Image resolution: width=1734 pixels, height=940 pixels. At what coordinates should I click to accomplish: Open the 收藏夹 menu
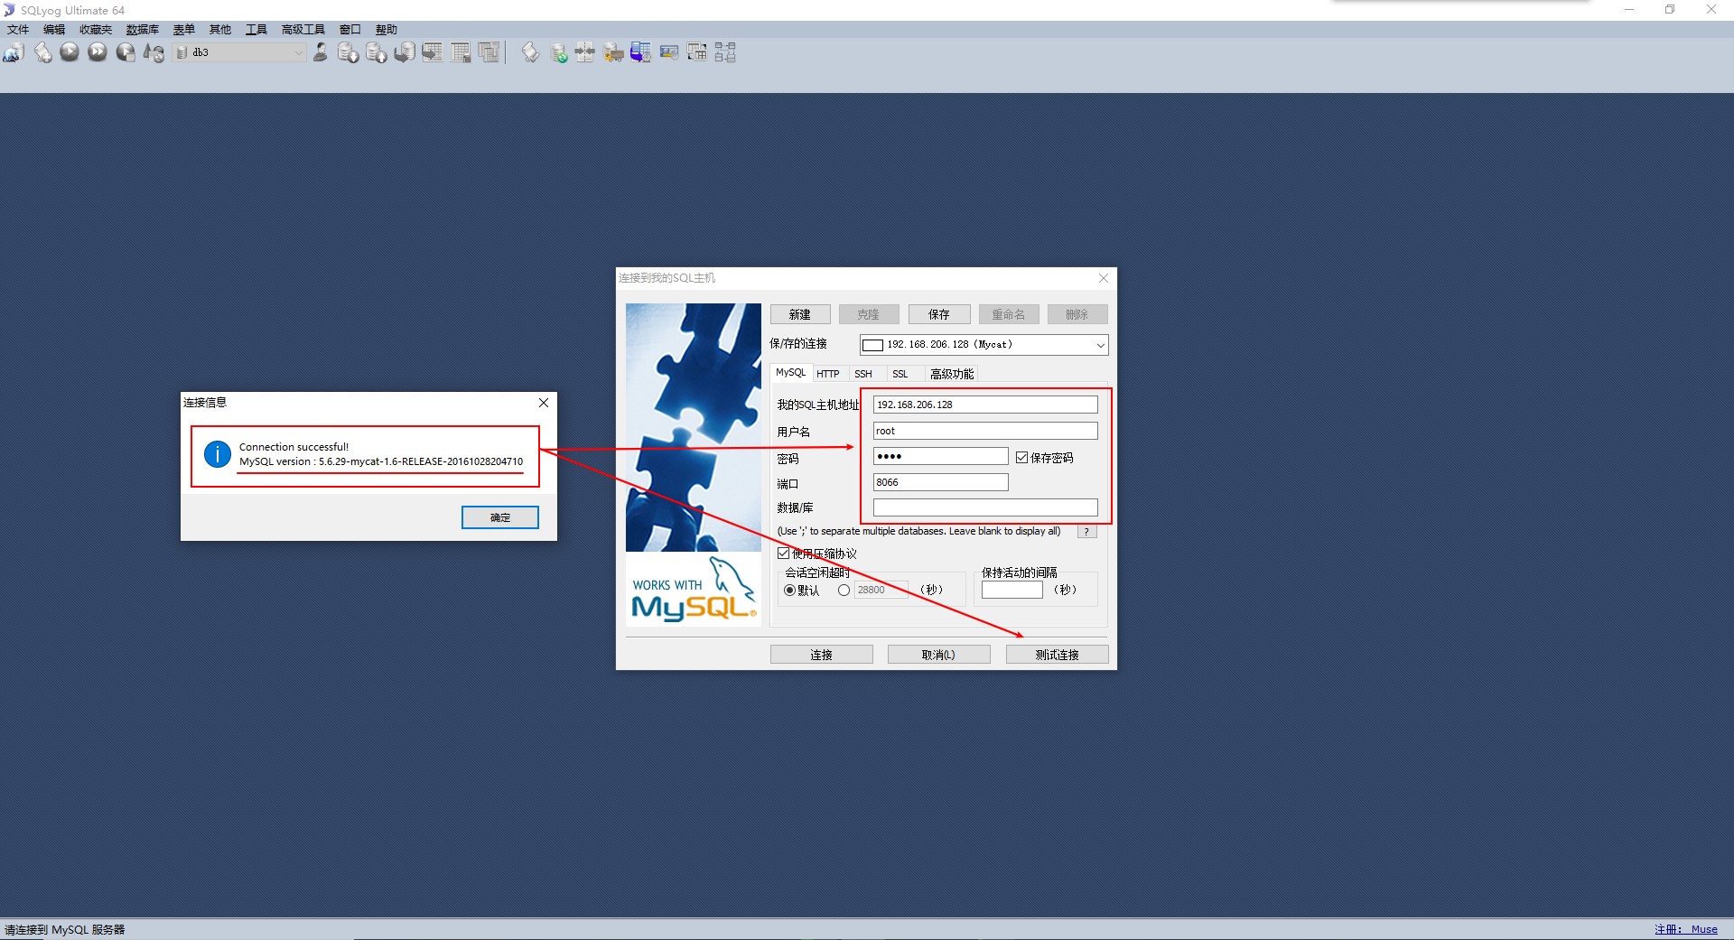pos(96,30)
